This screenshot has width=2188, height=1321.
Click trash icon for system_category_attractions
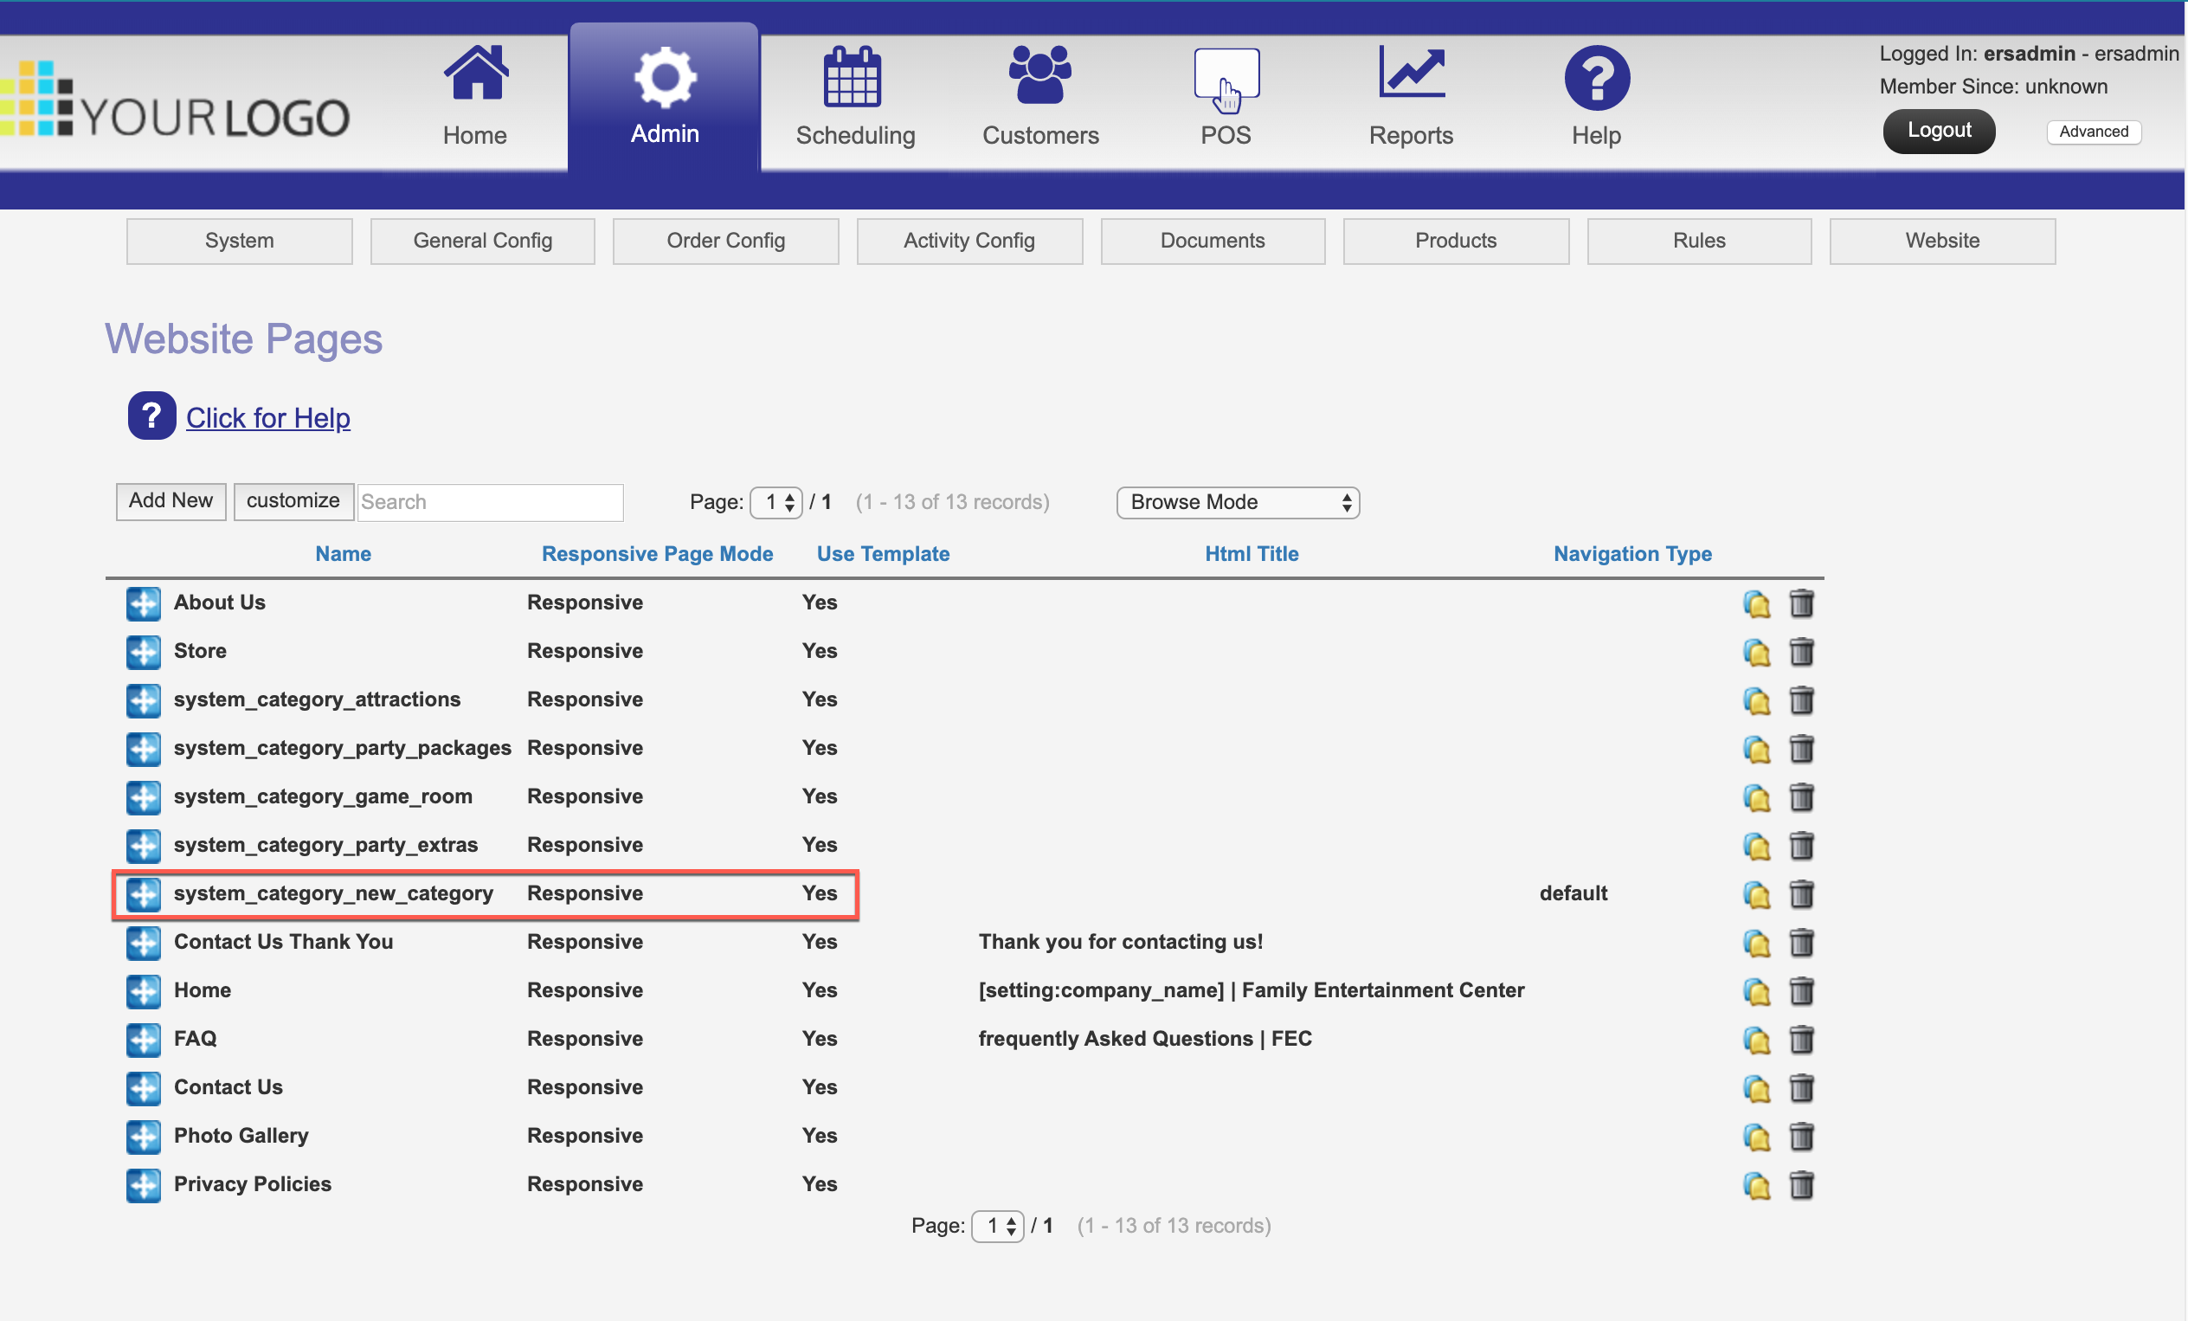[x=1801, y=700]
